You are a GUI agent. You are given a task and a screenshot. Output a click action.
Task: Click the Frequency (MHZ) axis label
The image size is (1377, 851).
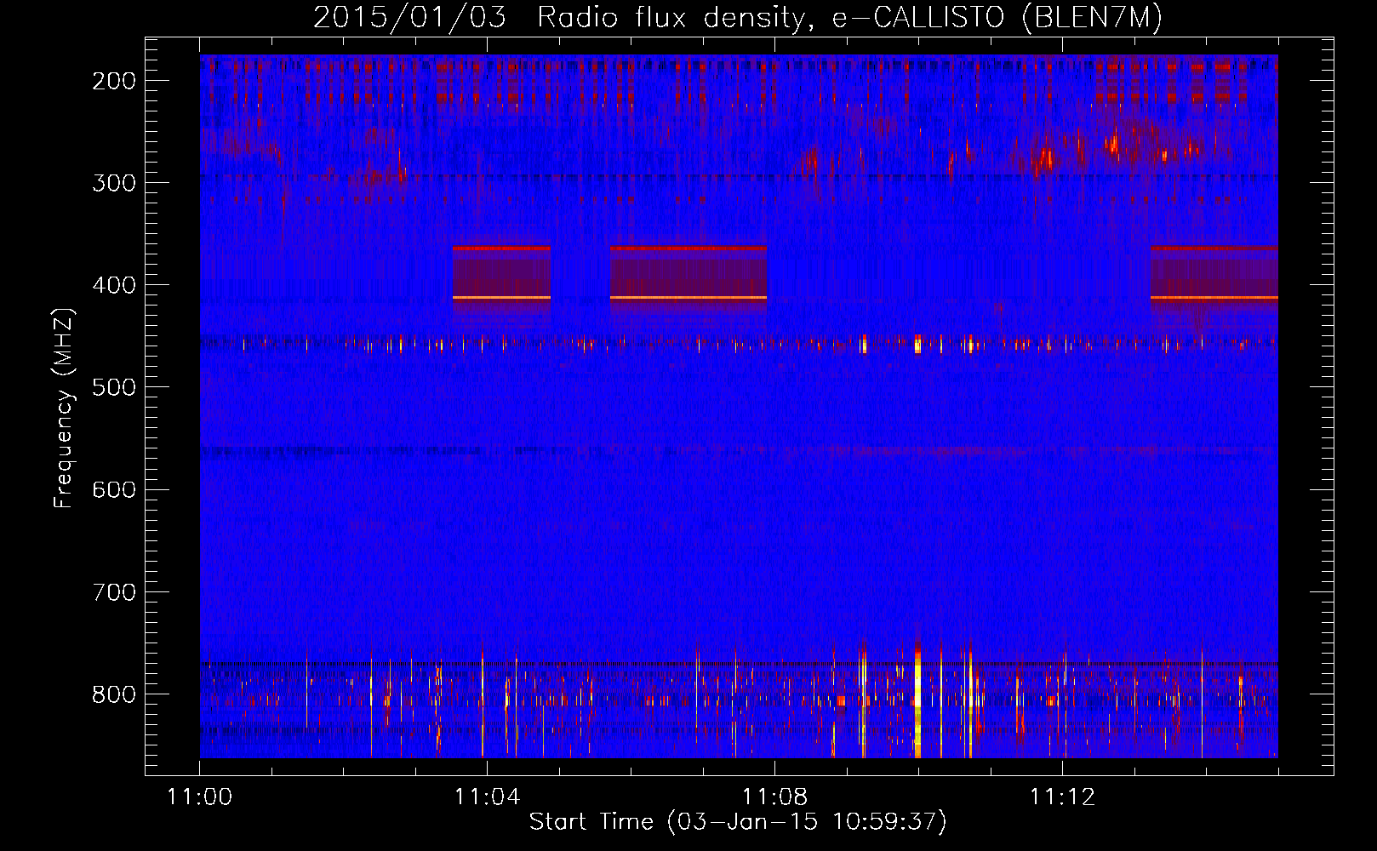pos(64,408)
